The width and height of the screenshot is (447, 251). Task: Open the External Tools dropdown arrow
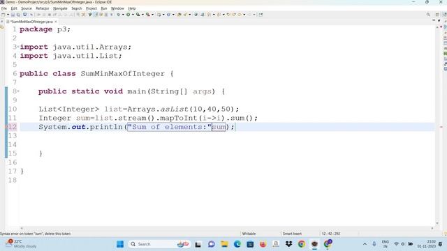[152, 15]
